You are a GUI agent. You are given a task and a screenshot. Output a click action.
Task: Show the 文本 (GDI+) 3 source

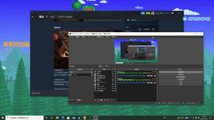click(x=113, y=82)
